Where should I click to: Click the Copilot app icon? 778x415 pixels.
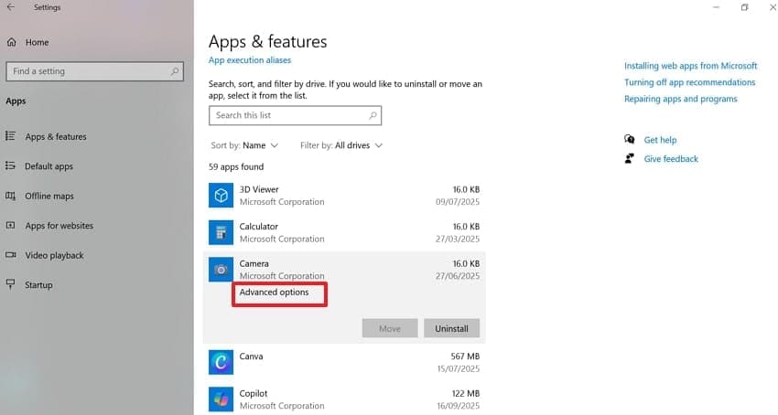click(221, 399)
